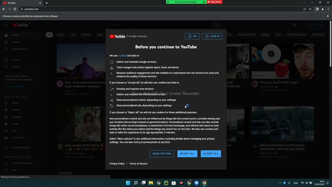332x187 pixels.
Task: Click Stop Share button
Action: 214,2
